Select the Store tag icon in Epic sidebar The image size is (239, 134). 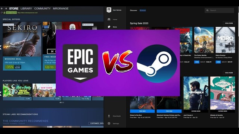click(109, 27)
